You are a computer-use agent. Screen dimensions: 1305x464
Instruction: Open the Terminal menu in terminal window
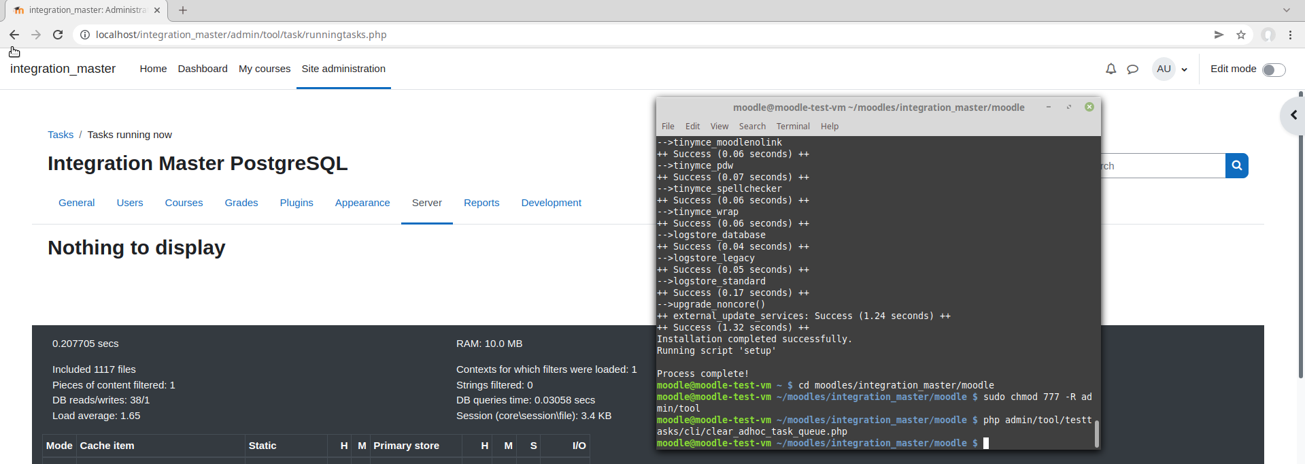pos(793,126)
